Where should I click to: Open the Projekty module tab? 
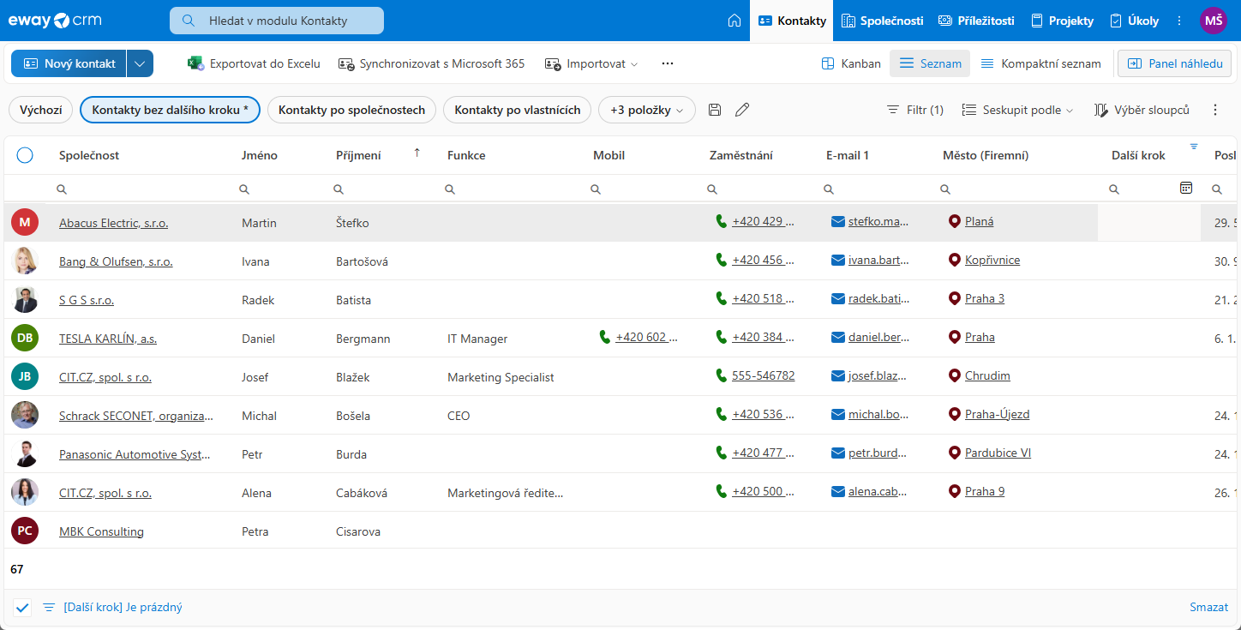(x=1062, y=21)
